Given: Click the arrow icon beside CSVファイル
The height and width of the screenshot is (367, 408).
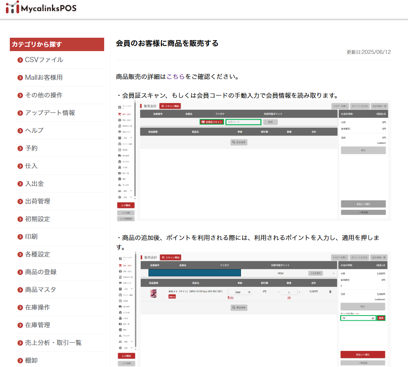Looking at the screenshot, I should pos(20,60).
